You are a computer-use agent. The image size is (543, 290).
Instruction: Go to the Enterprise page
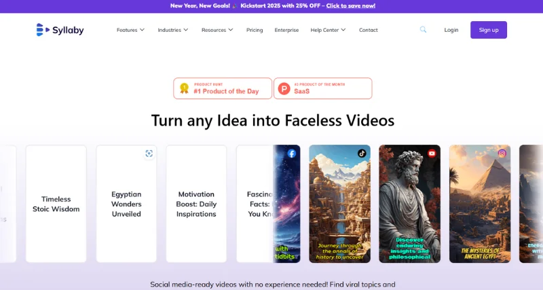[x=286, y=30]
